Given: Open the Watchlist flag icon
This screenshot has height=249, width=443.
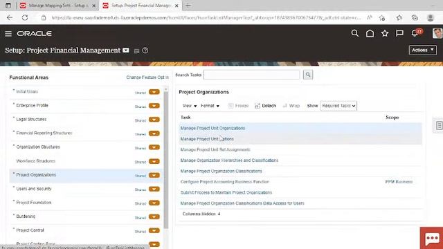Looking at the screenshot, I should [x=399, y=33].
